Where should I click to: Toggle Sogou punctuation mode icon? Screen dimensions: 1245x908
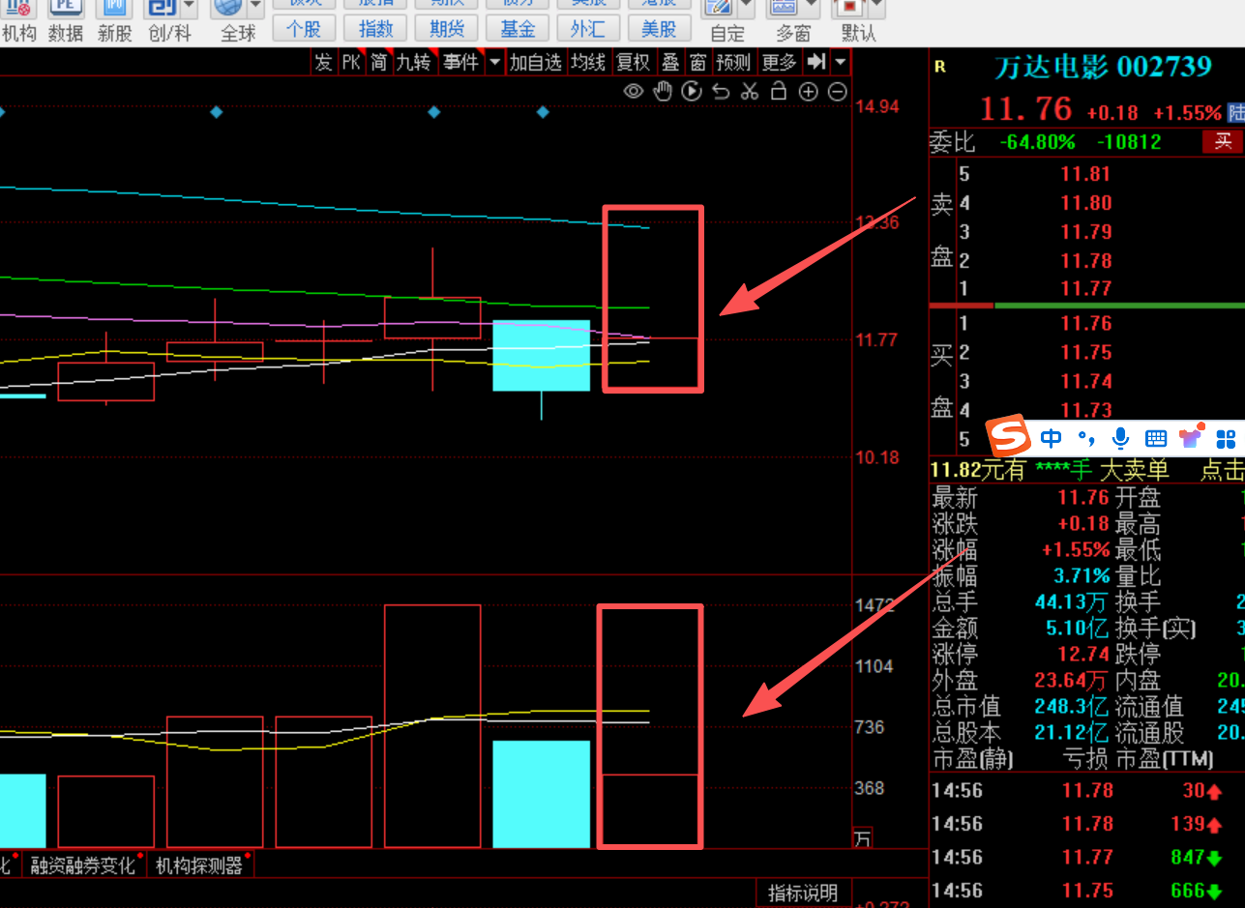(1086, 439)
